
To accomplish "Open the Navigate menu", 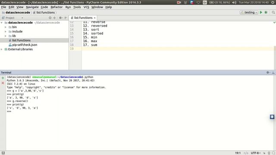I will click(x=32, y=7).
